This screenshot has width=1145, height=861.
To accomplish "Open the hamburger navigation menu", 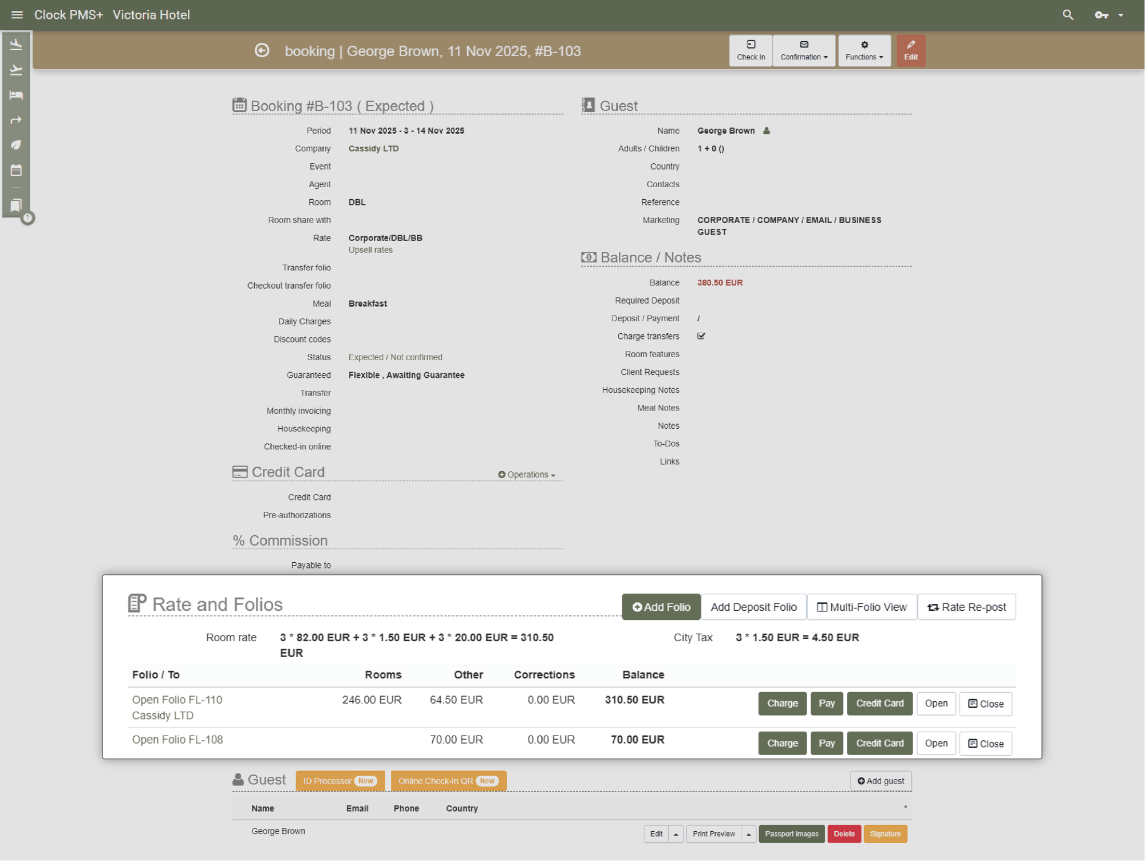I will click(17, 14).
